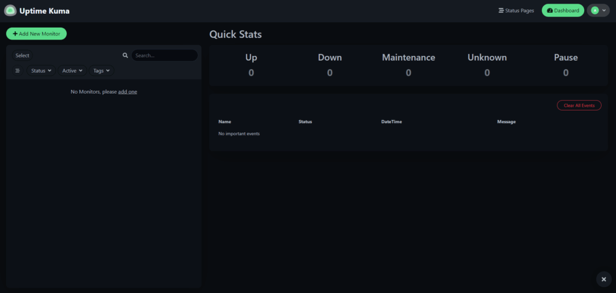The height and width of the screenshot is (293, 616).
Task: Click the DateTime column header
Action: (391, 122)
